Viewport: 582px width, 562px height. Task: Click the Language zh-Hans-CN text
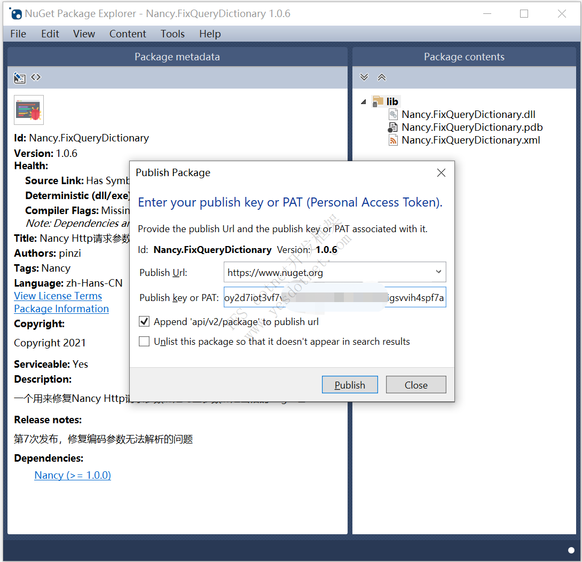coord(68,283)
